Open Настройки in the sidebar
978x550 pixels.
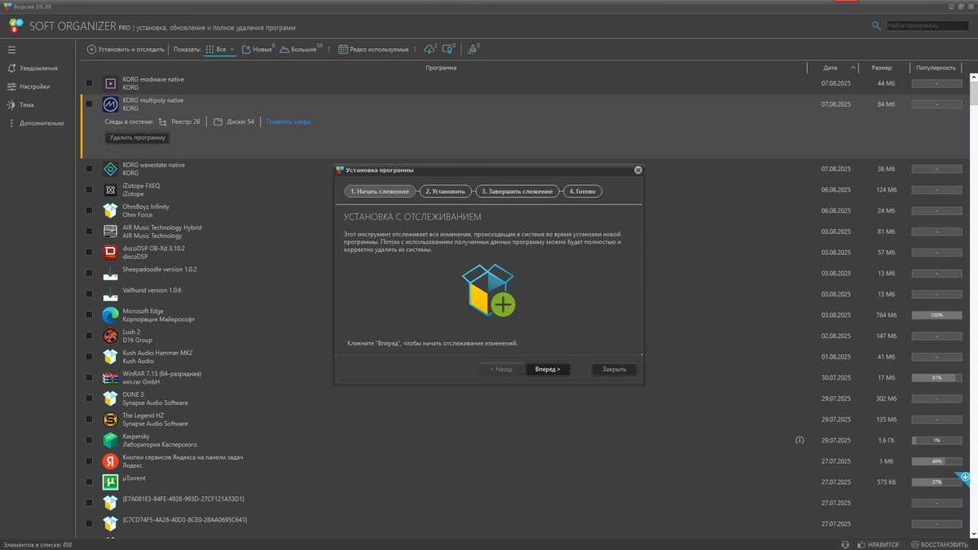coord(29,86)
